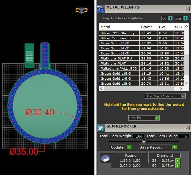Screen dimensions: 191x175
Task: Click the Save Report button's green arrow
Action: point(175,147)
